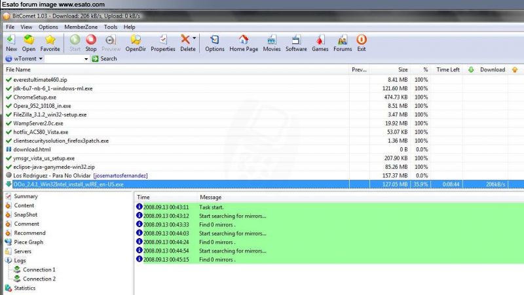Viewport: 524px width, 295px height.
Task: Select Piece Graph in the side panel
Action: click(x=28, y=242)
